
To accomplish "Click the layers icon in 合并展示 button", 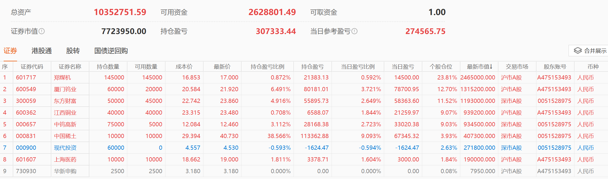I will pyautogui.click(x=578, y=50).
